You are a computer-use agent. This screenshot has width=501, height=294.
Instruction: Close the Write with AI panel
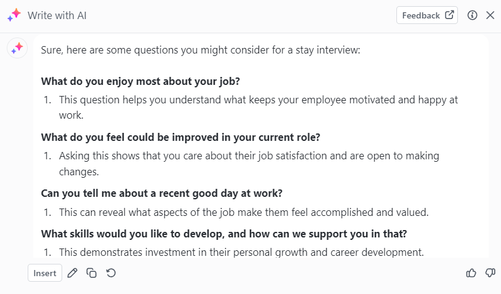[x=490, y=15]
